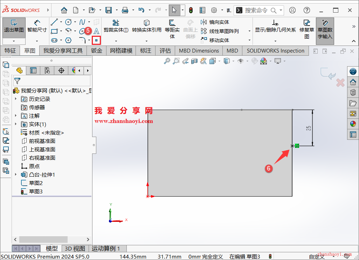This screenshot has height=260, width=359.
Task: Select the Circle sketch tool
Action: point(68,22)
